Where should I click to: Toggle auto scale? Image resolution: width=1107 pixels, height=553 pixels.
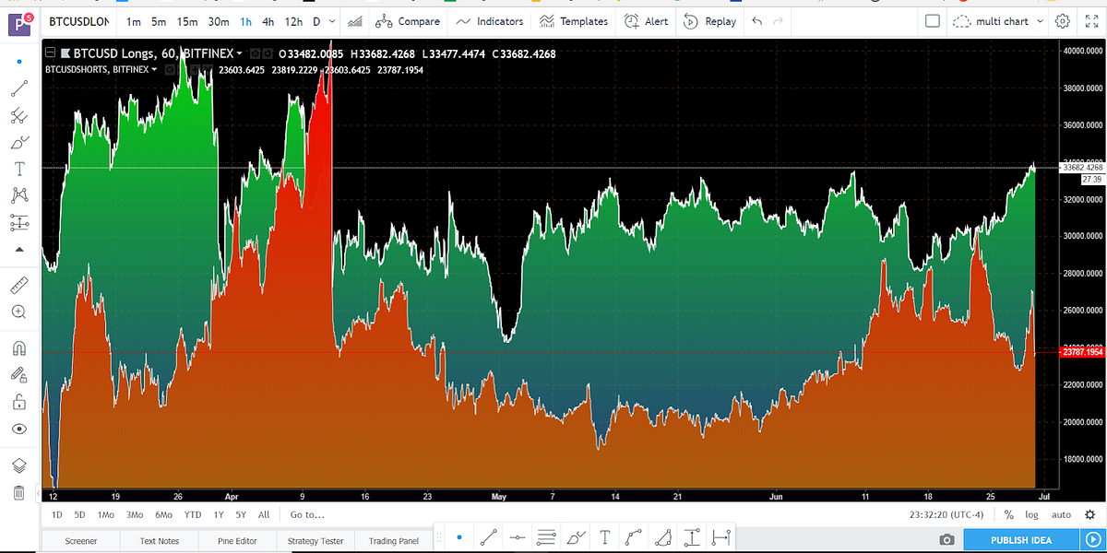[x=1061, y=514]
